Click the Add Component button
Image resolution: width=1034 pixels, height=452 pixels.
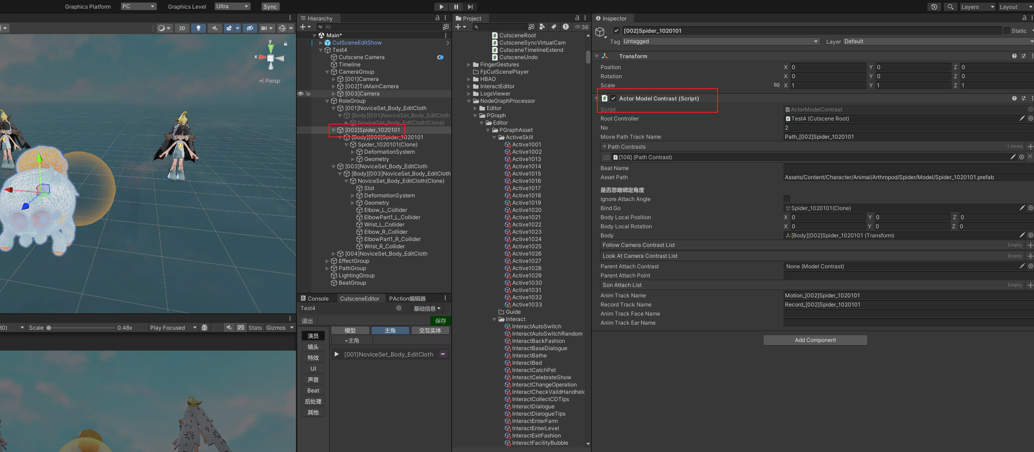pos(815,340)
